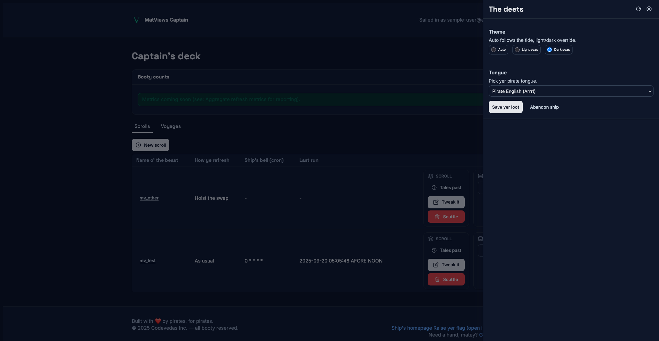This screenshot has width=659, height=341.
Task: Open the mv_test scroll link
Action: (148, 261)
